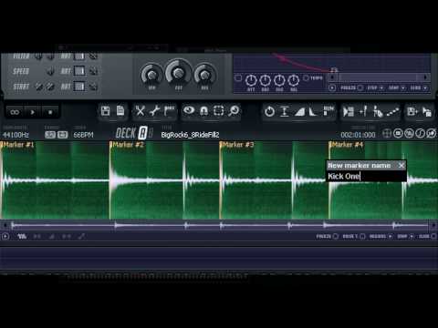The image size is (438, 328).
Task: Open SNAP dropdown below waveform overview
Action: tap(406, 236)
